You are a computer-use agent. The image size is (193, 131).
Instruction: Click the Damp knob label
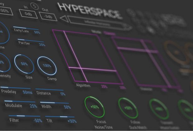point(52,79)
